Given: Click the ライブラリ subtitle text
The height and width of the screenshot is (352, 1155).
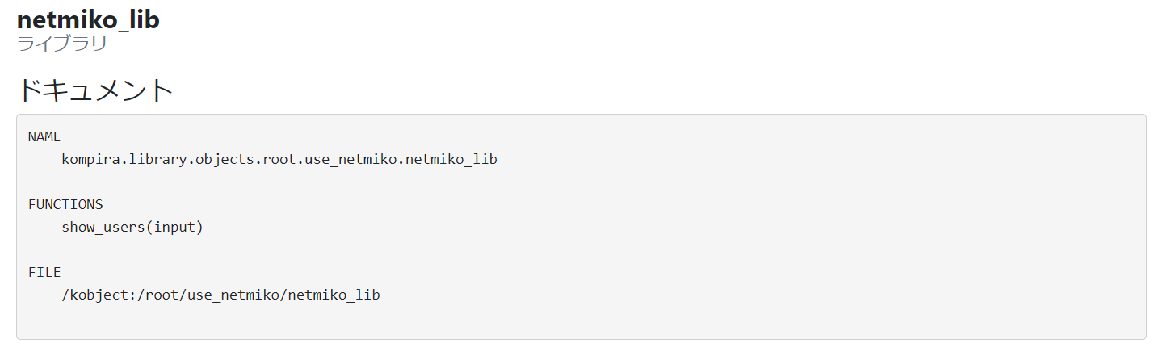Looking at the screenshot, I should (x=62, y=43).
